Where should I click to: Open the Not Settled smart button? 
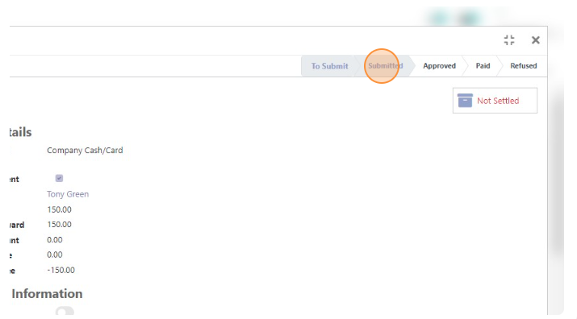[x=495, y=101]
